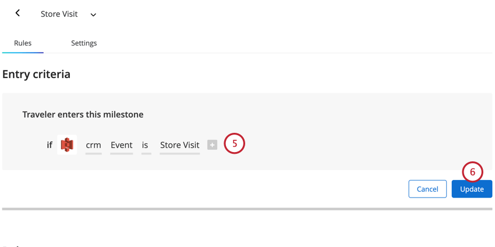Open the crm source selector
This screenshot has height=247, width=495.
pyautogui.click(x=93, y=145)
